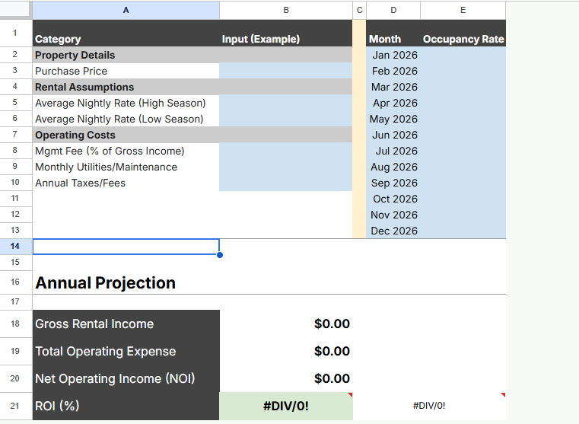Select the Rental Assumptions section cell
Image resolution: width=579 pixels, height=424 pixels.
click(x=126, y=87)
